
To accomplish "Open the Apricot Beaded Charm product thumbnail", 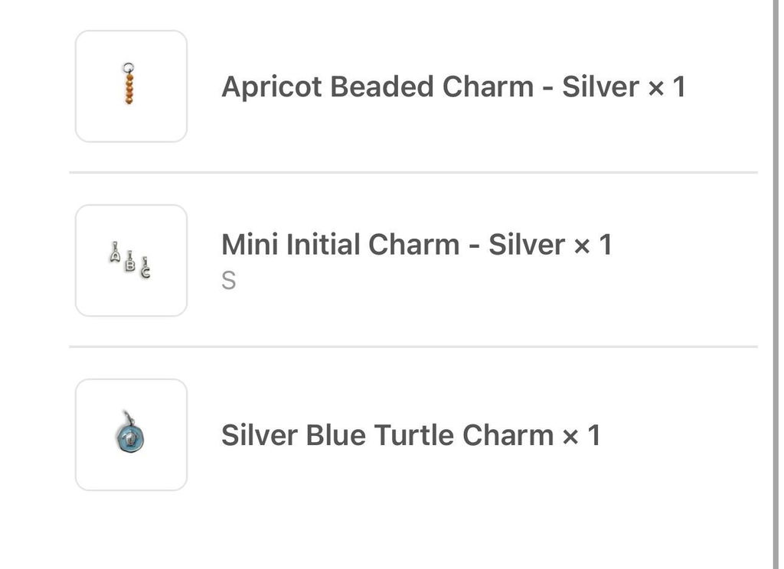I will tap(131, 86).
